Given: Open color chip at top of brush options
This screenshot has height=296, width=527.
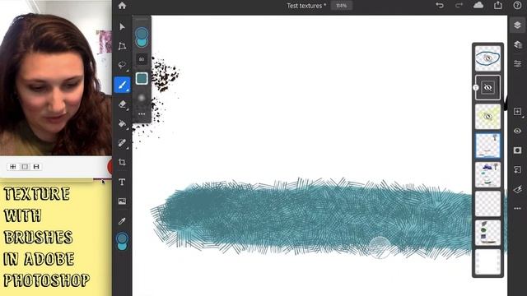Looking at the screenshot, I should point(142,37).
